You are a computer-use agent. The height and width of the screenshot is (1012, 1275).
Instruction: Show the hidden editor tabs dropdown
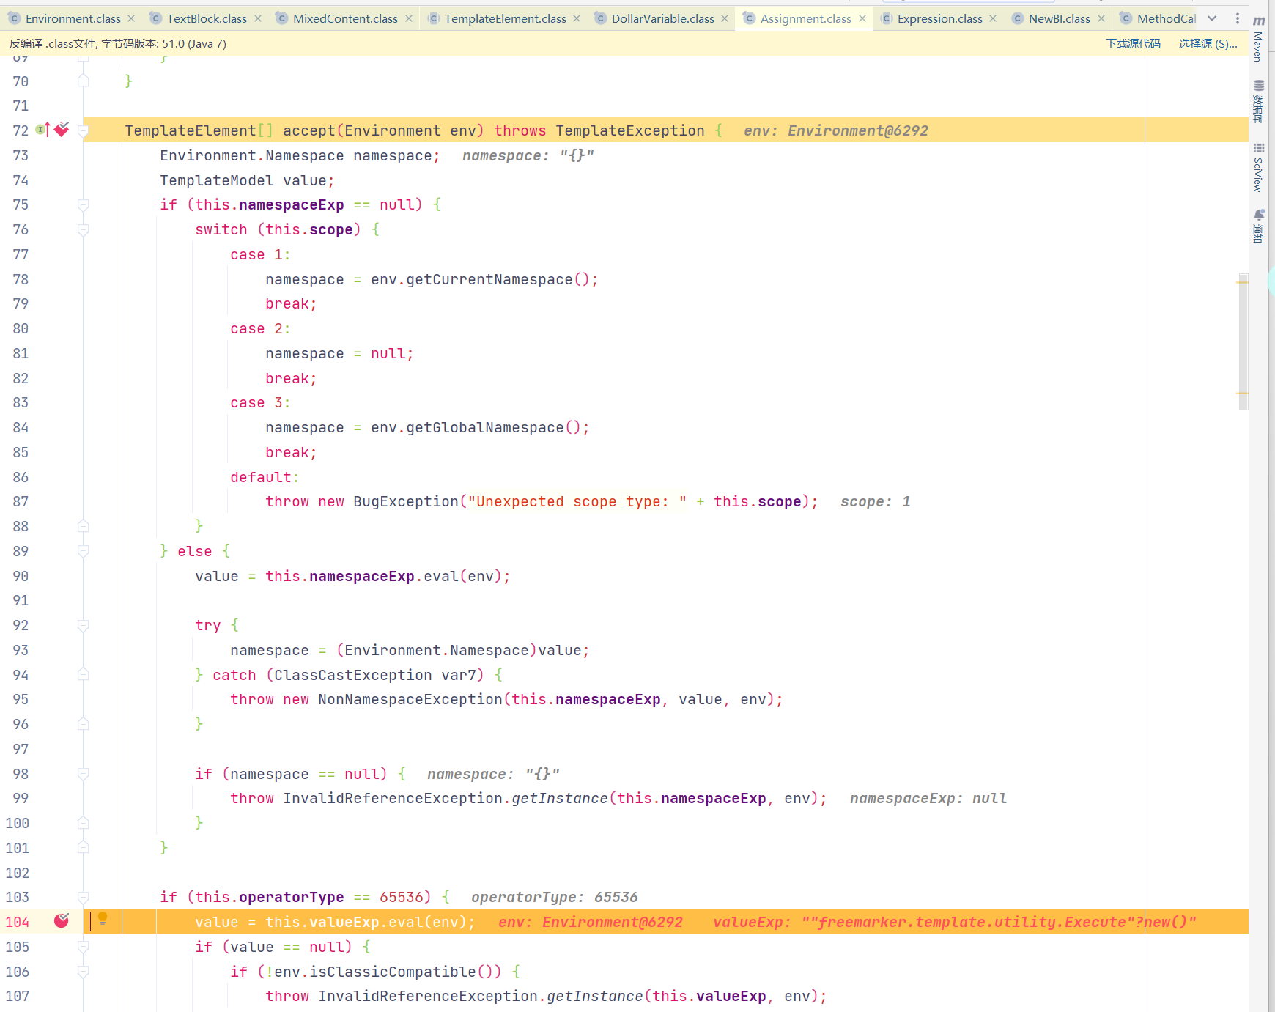click(1212, 18)
